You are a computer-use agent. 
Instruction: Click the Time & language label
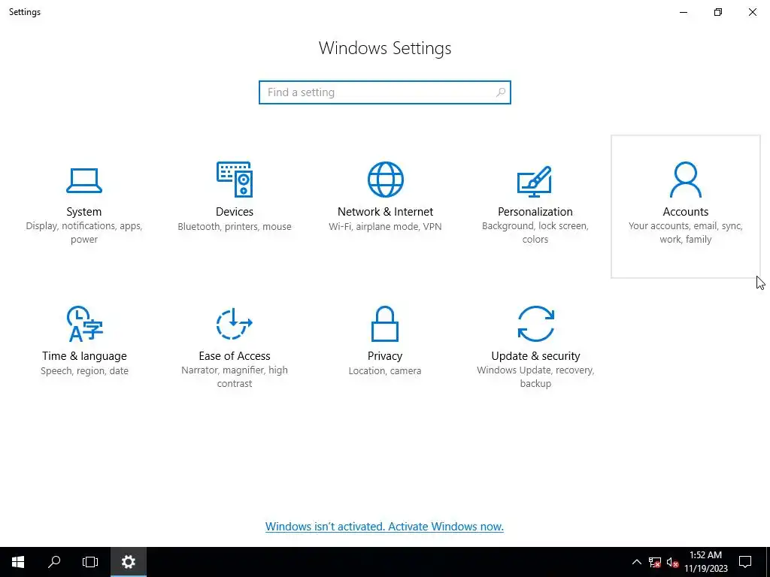click(84, 355)
